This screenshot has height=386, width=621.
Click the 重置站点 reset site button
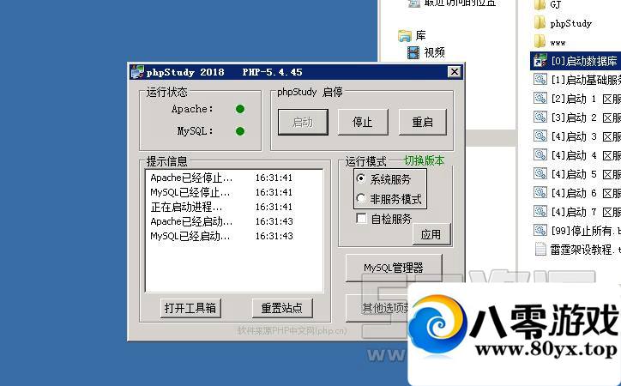[282, 308]
